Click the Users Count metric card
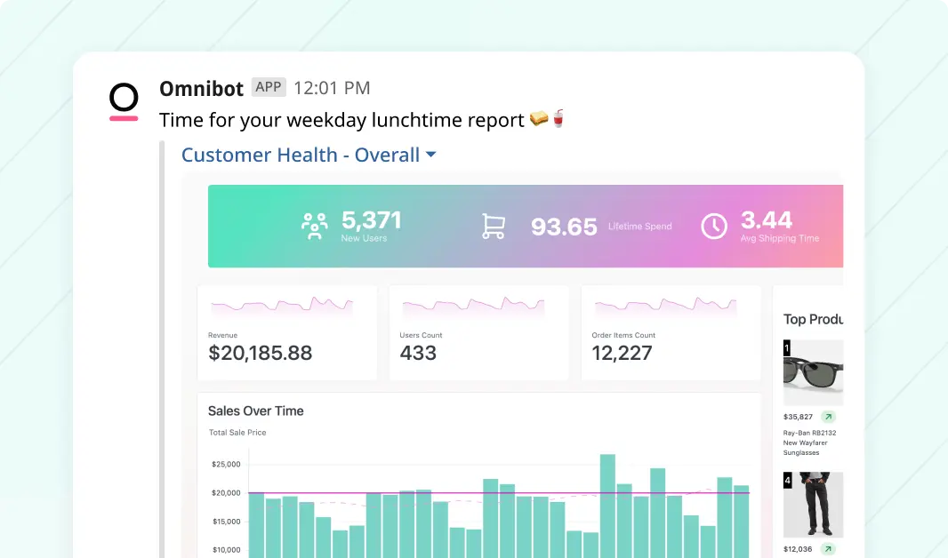 tap(478, 333)
